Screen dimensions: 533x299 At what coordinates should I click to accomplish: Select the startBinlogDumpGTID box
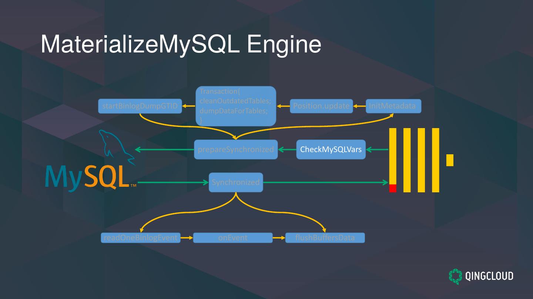(140, 106)
